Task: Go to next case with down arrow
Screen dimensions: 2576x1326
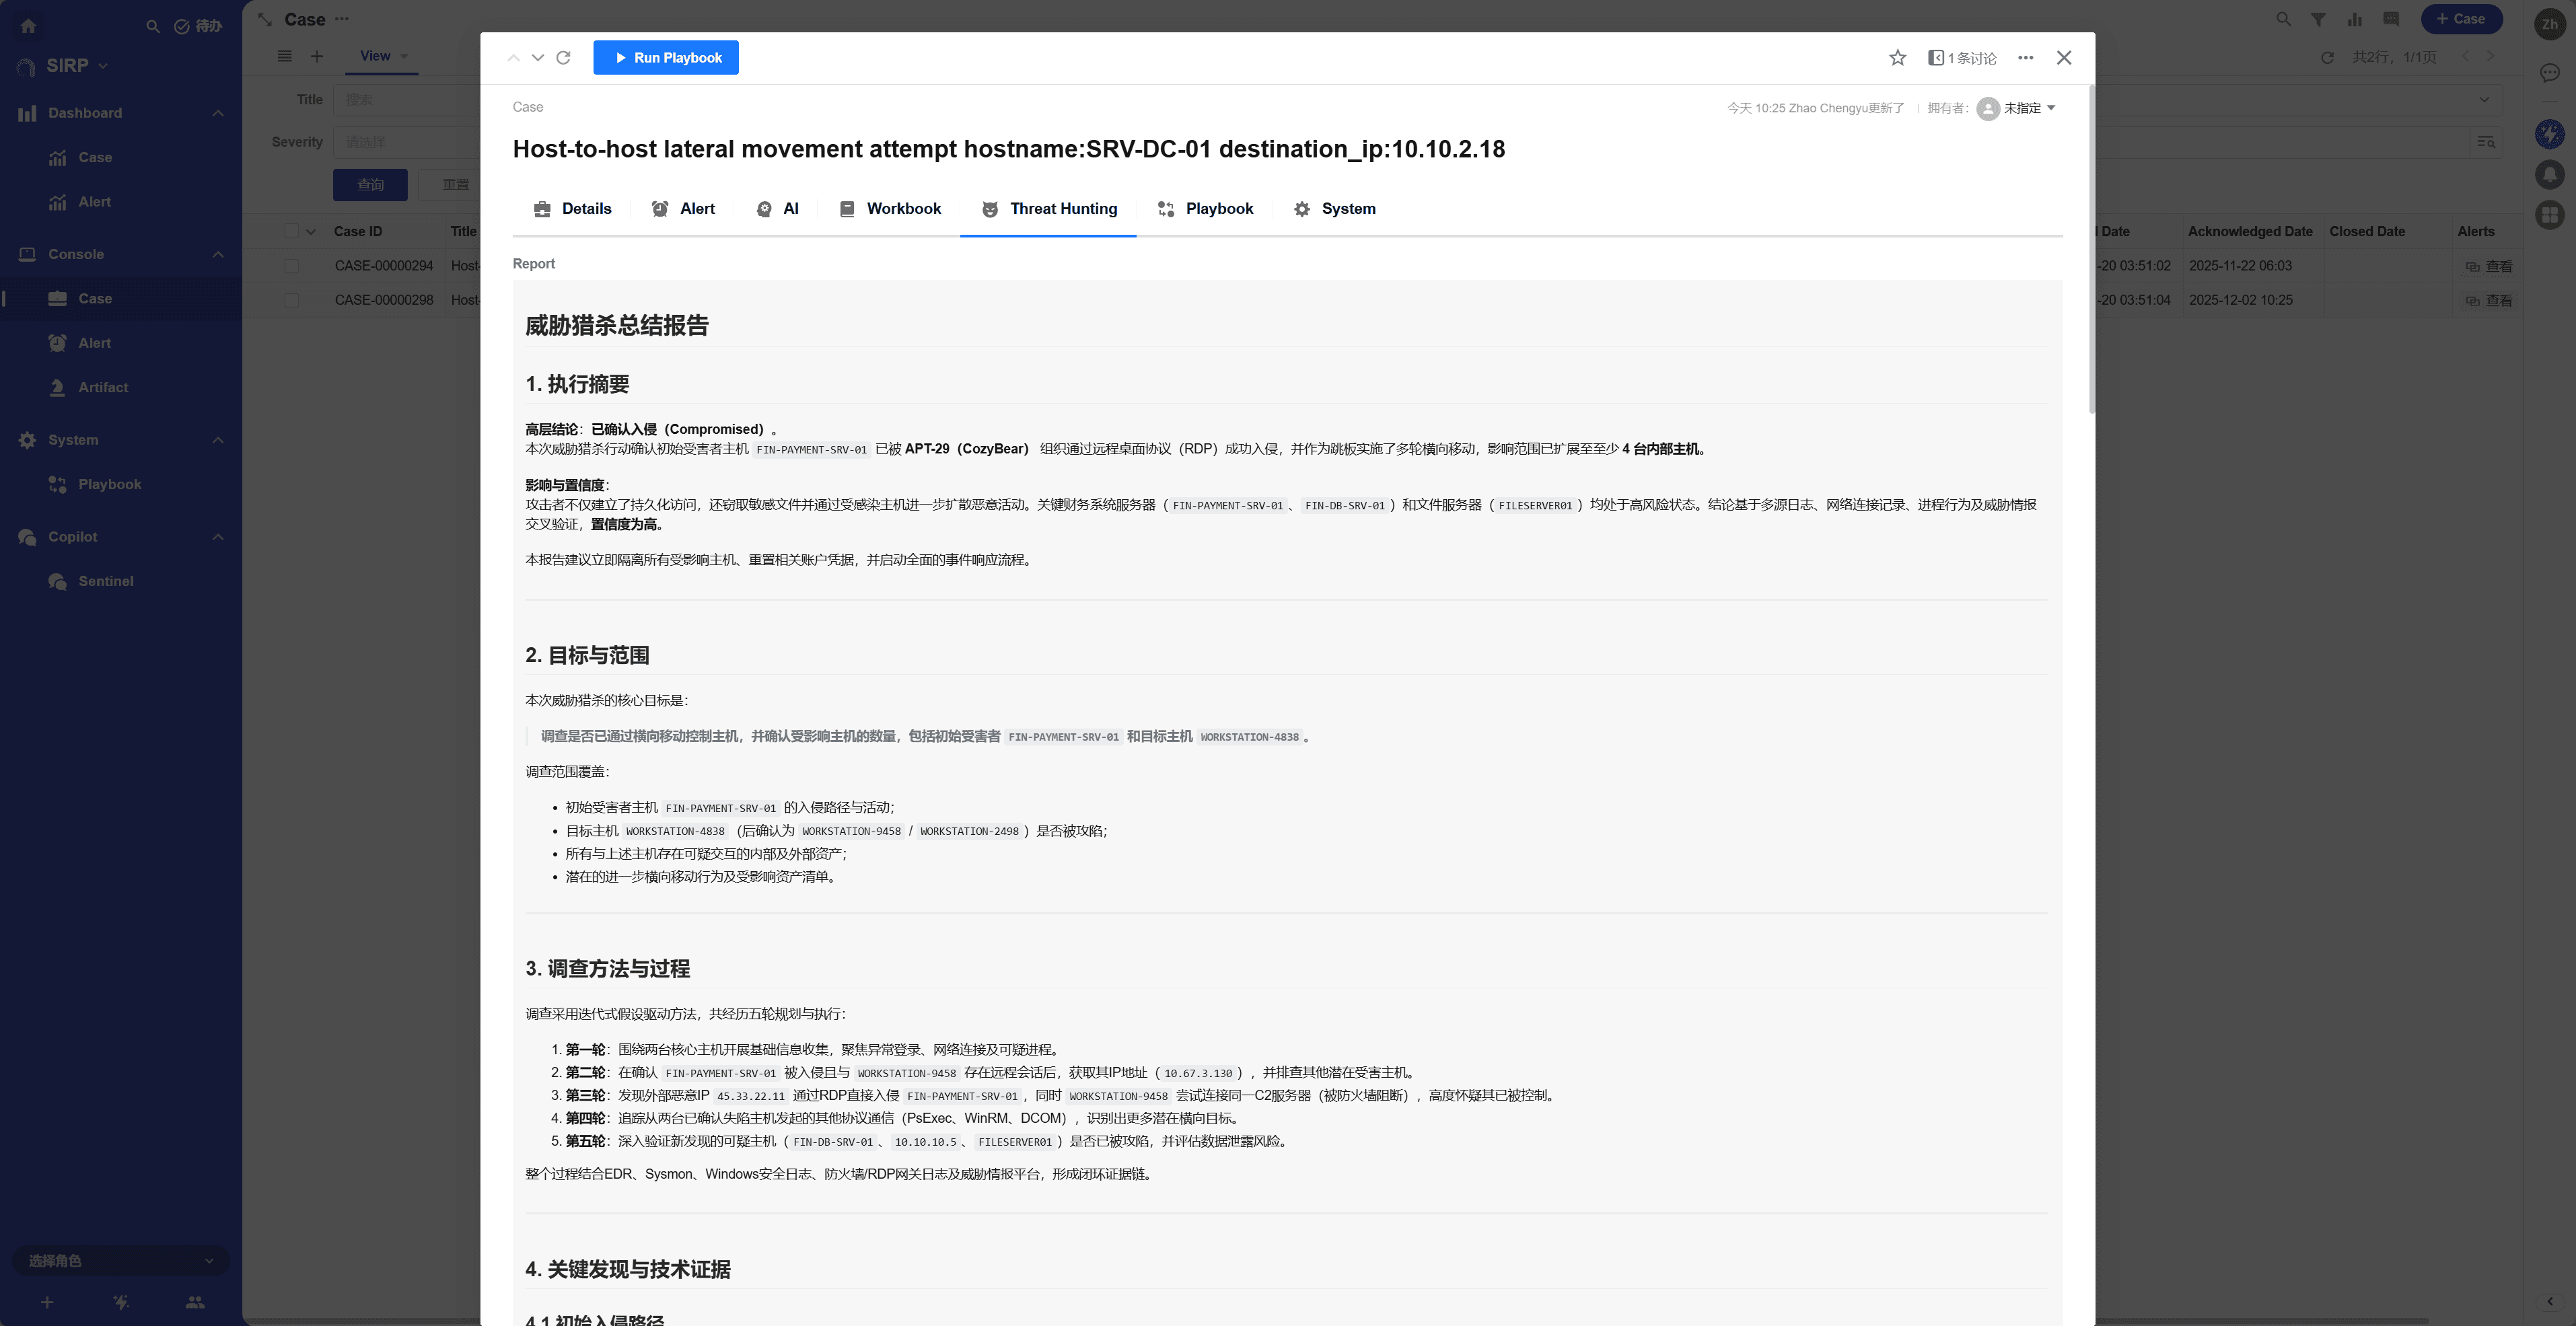Action: point(538,58)
